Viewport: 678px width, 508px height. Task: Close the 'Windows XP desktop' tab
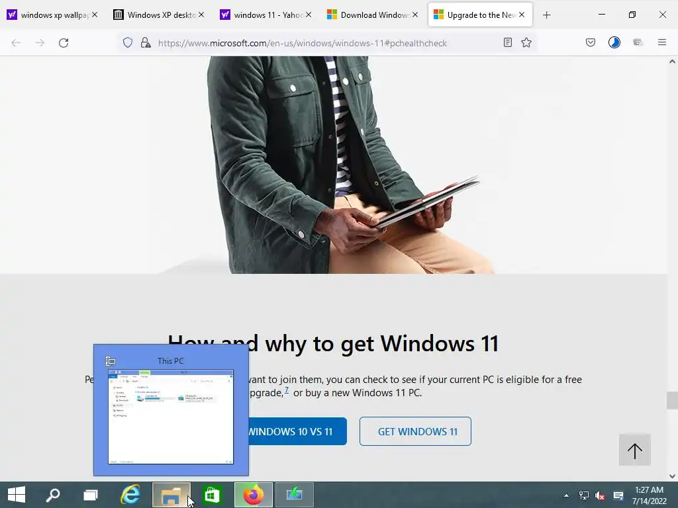click(201, 15)
